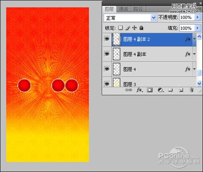The image size is (203, 172).
Task: Open the 填充 slider arrow
Action: click(198, 28)
